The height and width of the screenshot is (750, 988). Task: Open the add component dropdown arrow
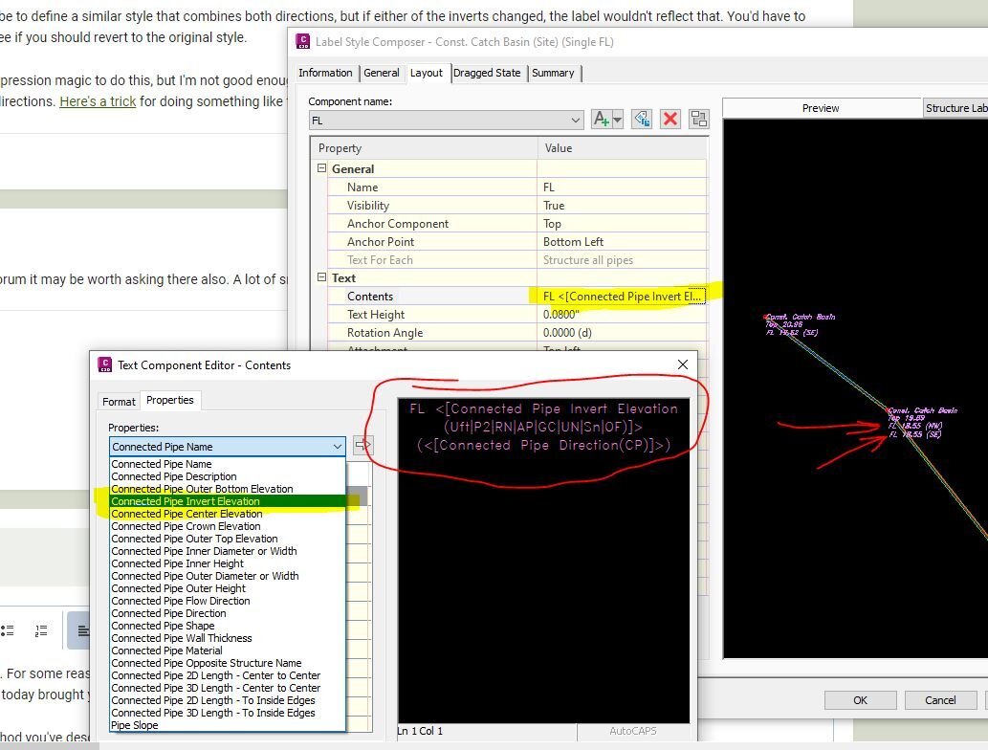point(618,120)
